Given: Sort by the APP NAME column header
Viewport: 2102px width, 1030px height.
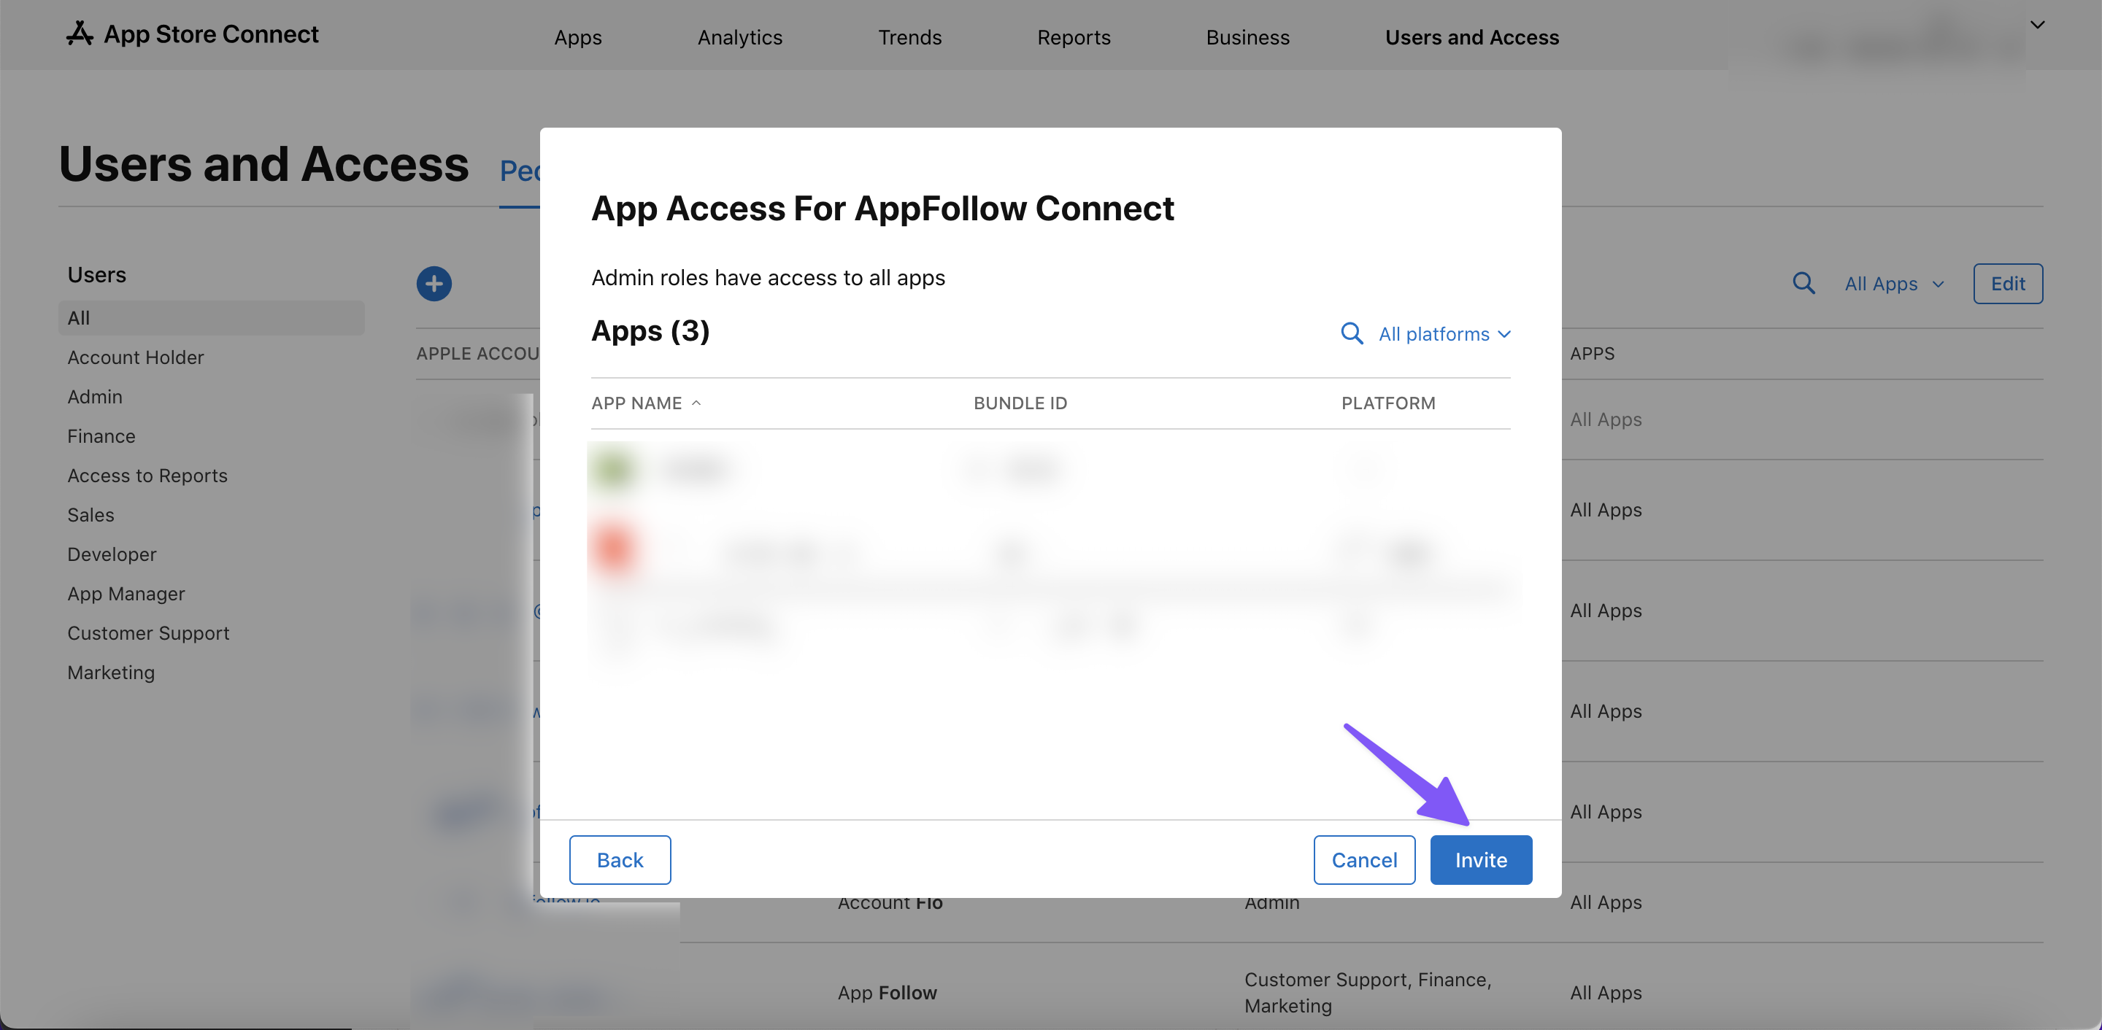Looking at the screenshot, I should [x=645, y=403].
